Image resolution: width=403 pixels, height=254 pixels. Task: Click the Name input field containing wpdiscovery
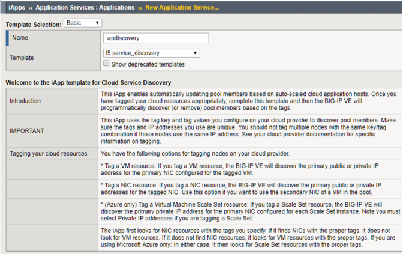[156, 38]
